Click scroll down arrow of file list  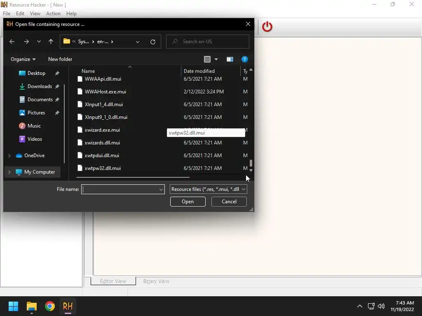(251, 170)
